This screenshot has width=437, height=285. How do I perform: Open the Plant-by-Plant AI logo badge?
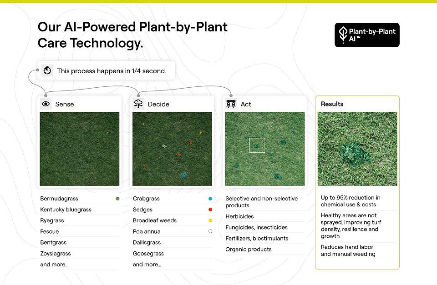[367, 35]
